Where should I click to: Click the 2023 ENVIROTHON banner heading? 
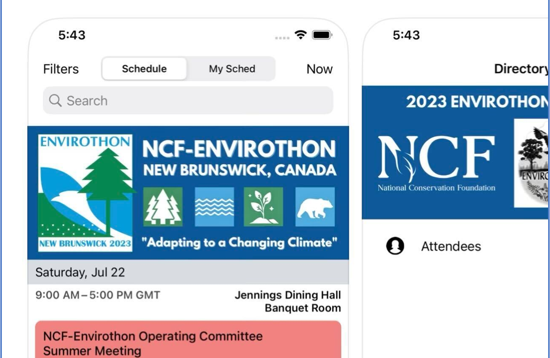477,102
